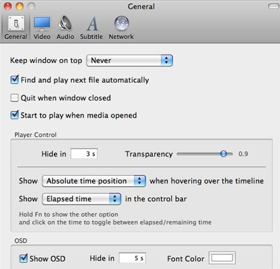Uncheck Start to play when media opened
Viewport: 280px width, 269px height.
(14, 115)
